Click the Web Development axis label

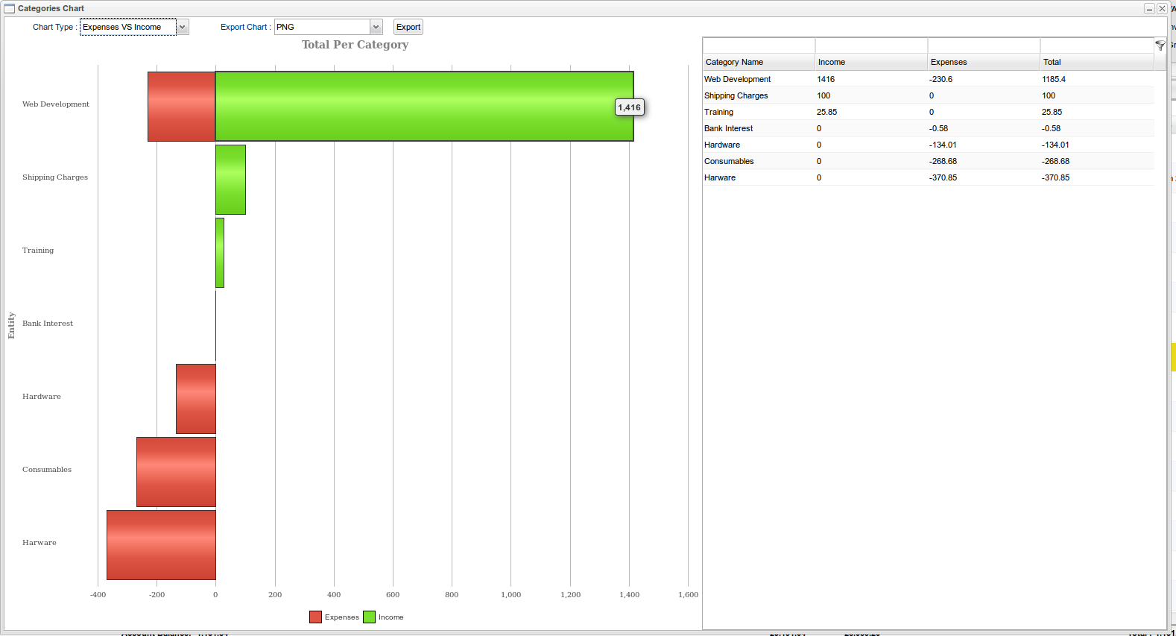pyautogui.click(x=56, y=104)
